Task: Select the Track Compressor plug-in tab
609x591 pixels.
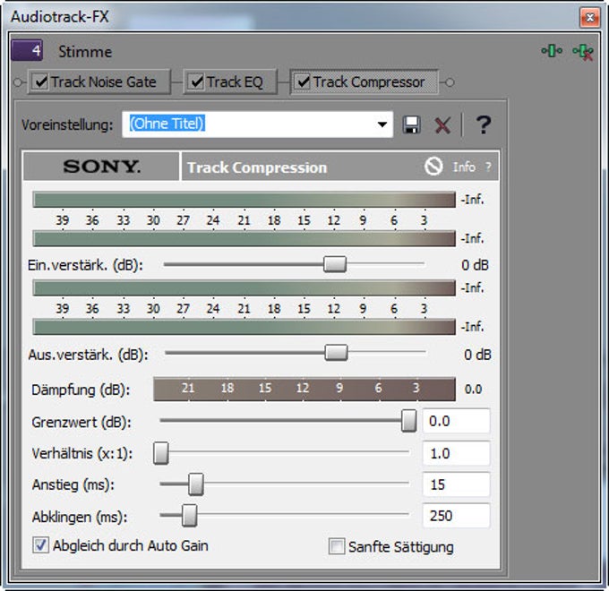Action: click(364, 81)
